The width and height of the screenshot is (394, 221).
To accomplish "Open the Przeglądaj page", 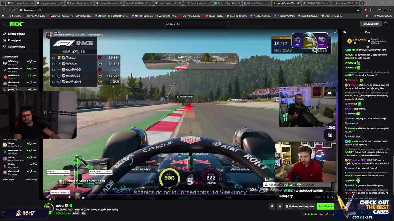I will (x=14, y=40).
